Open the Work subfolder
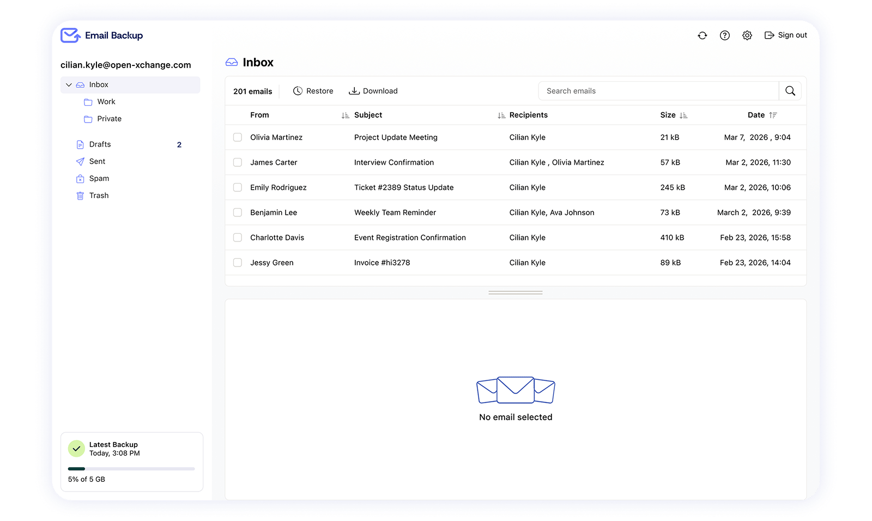This screenshot has width=872, height=521. [x=106, y=102]
